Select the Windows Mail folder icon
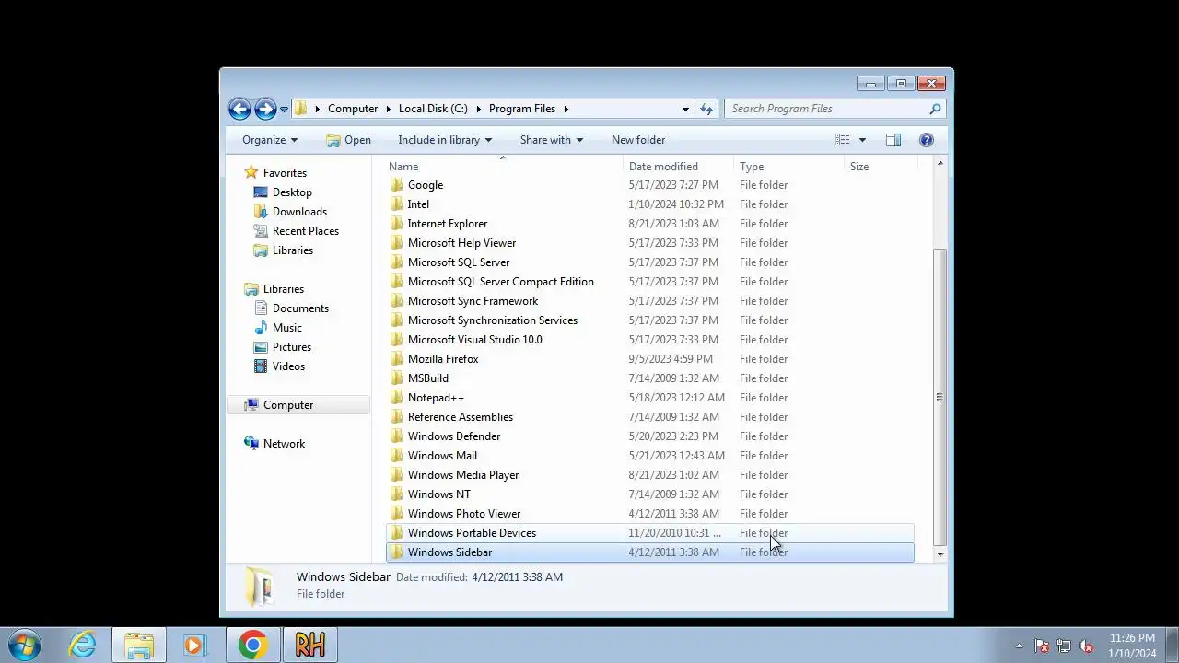 [396, 456]
